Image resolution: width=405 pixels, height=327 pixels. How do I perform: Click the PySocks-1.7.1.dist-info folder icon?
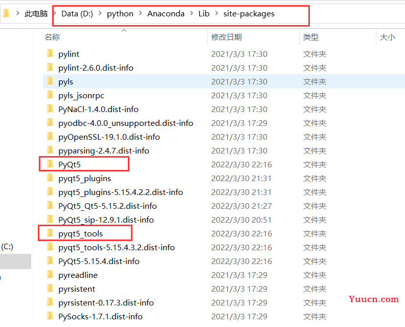coord(50,316)
